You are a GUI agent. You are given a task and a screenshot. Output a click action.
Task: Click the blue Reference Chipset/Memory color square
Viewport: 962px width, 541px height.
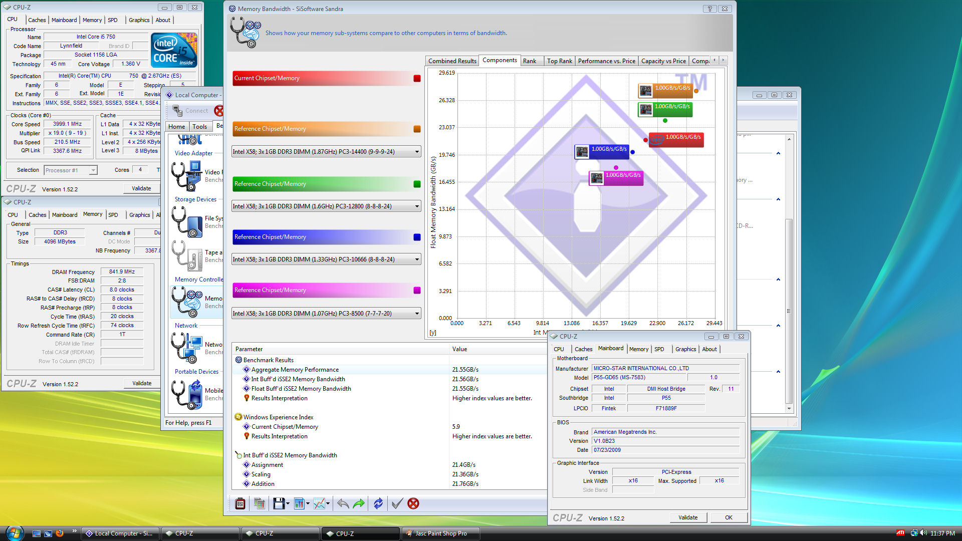(417, 237)
